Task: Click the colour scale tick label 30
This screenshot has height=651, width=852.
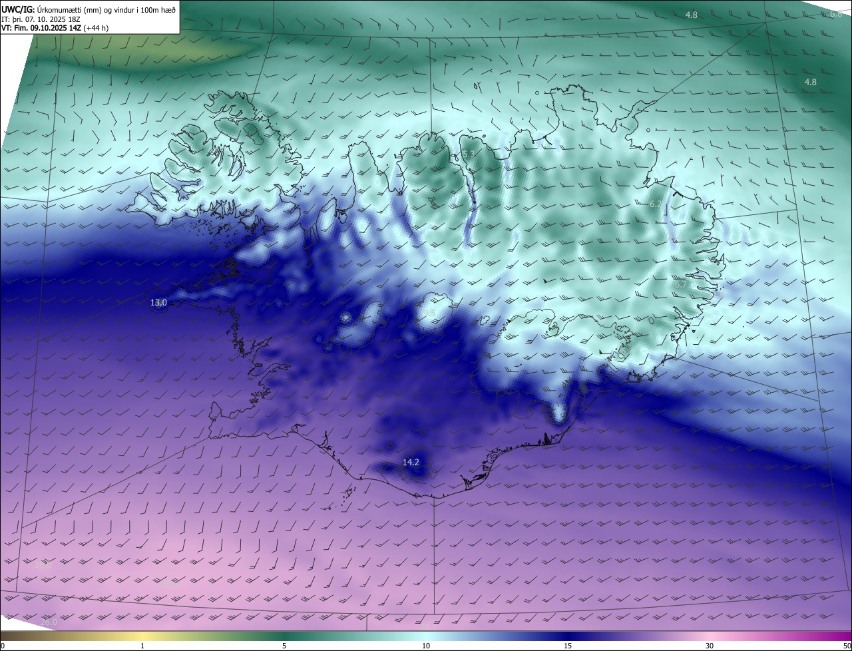Action: (710, 646)
